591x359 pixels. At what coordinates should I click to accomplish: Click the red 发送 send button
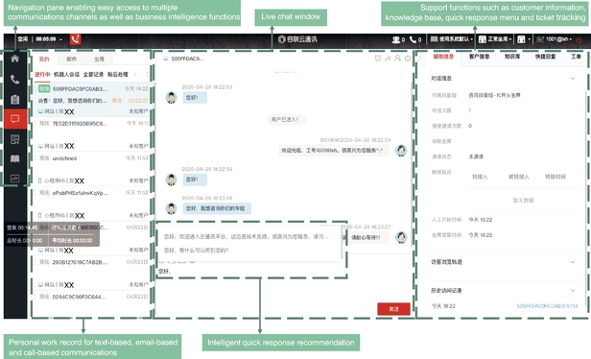click(393, 309)
